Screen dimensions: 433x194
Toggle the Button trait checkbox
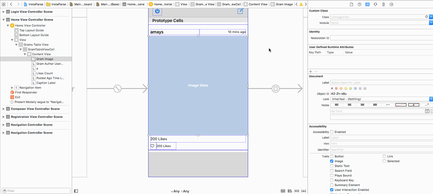coord(332,156)
